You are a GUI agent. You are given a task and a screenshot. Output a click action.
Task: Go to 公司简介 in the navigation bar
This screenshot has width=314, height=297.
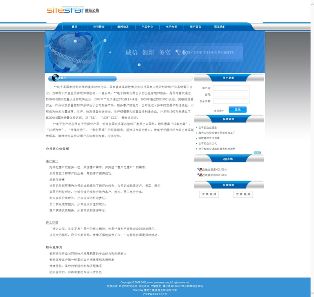click(x=99, y=27)
